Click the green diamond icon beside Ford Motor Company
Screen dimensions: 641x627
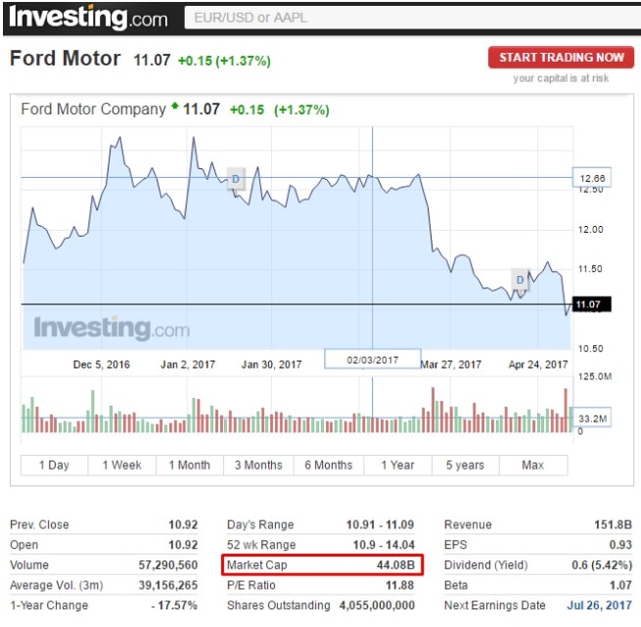175,106
